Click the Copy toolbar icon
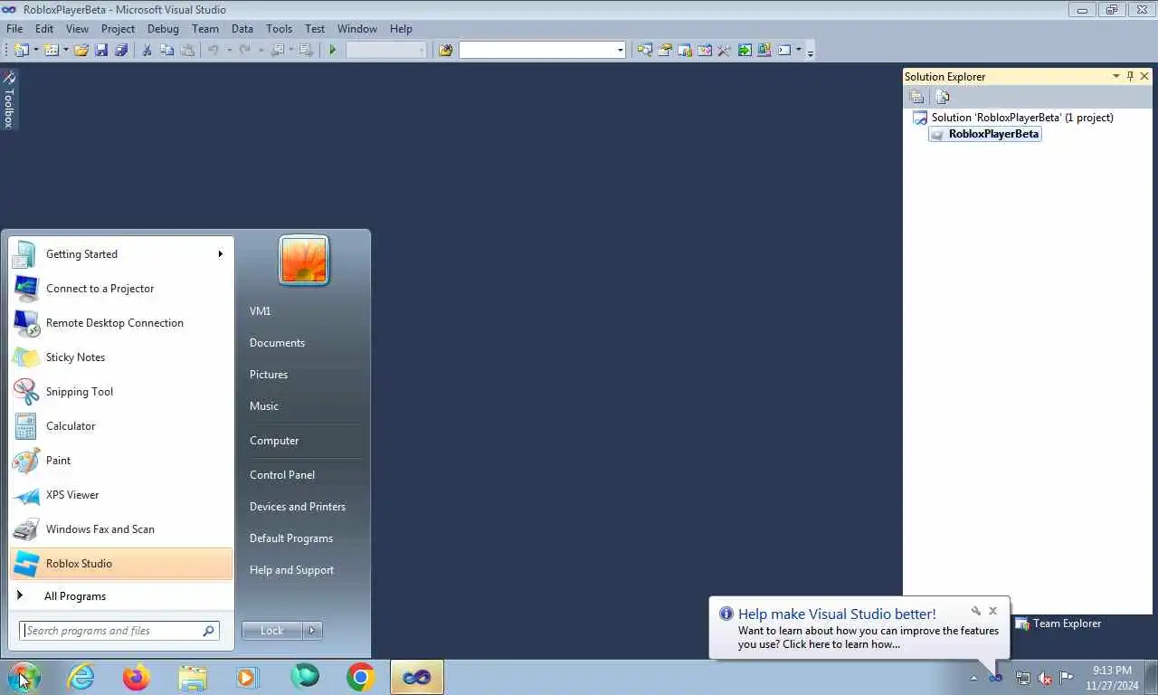 pyautogui.click(x=166, y=51)
